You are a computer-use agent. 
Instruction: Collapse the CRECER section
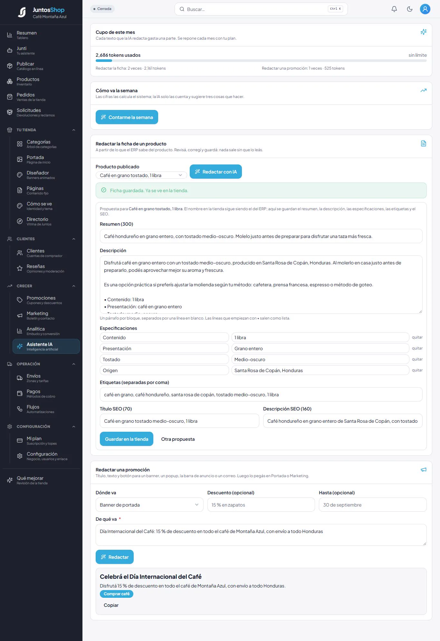pyautogui.click(x=74, y=286)
